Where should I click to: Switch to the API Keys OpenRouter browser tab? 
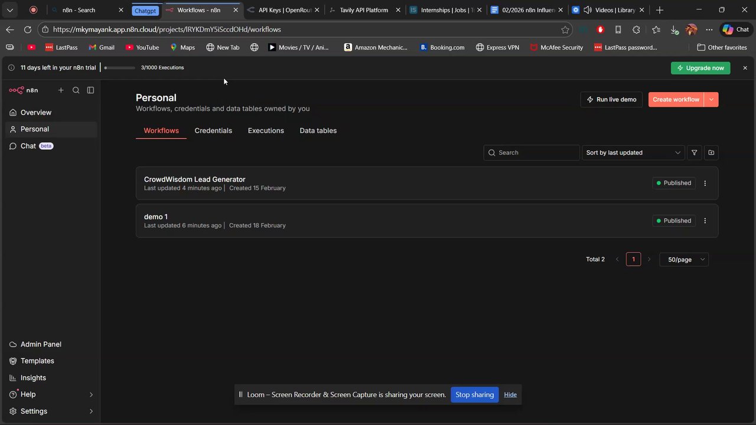(x=283, y=10)
